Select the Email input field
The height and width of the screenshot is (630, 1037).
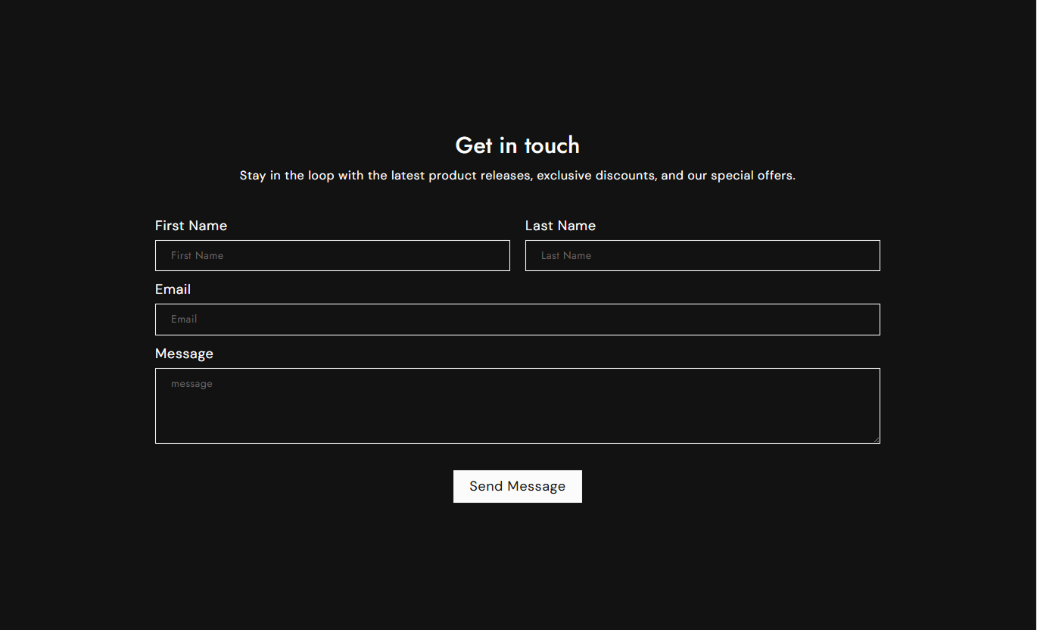(x=518, y=320)
